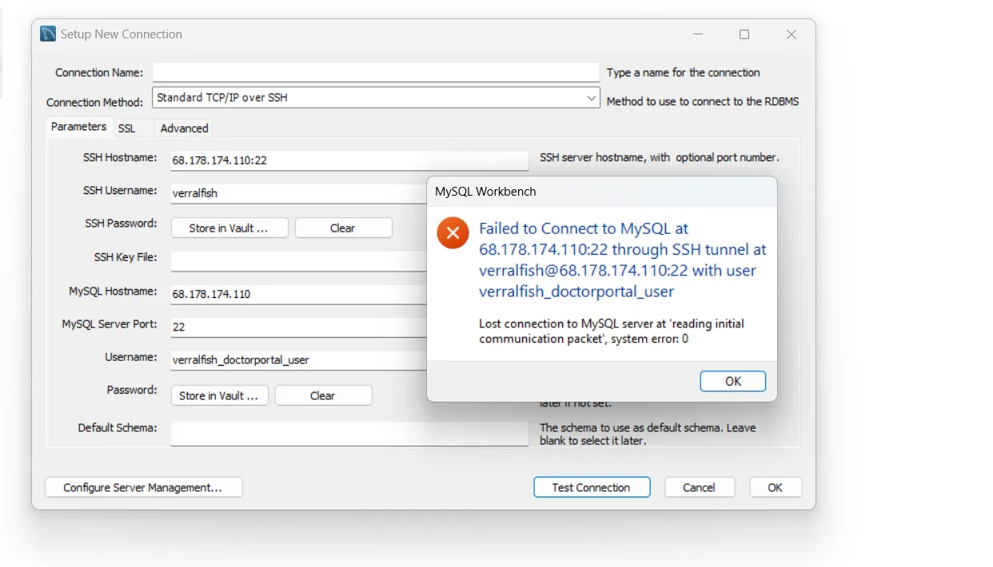Open the Connection Method dropdown
Viewport: 993px width, 567px height.
tap(591, 98)
